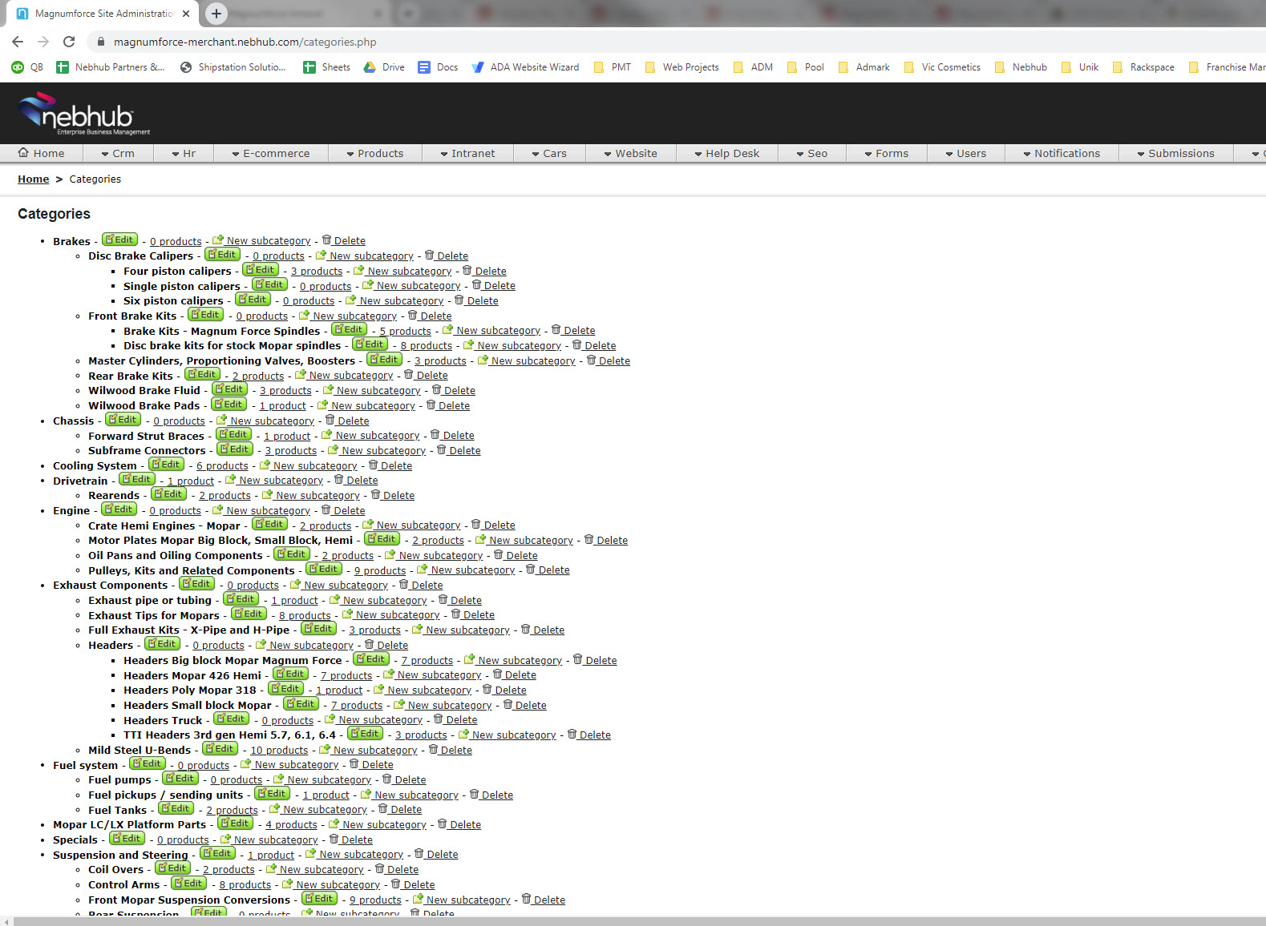
Task: Open the PMT bookmark folder
Action: tap(613, 67)
